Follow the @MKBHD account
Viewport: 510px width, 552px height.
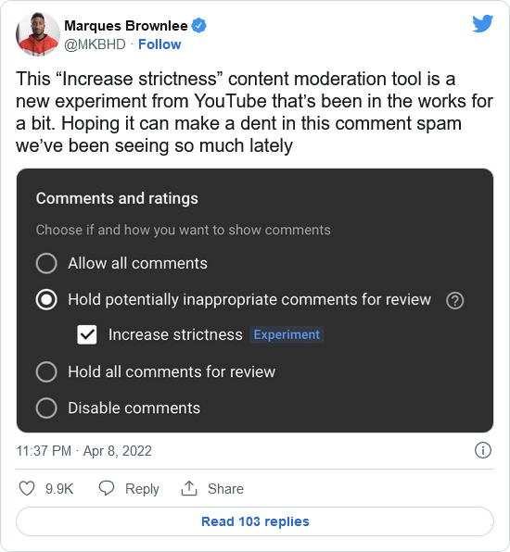[x=159, y=44]
